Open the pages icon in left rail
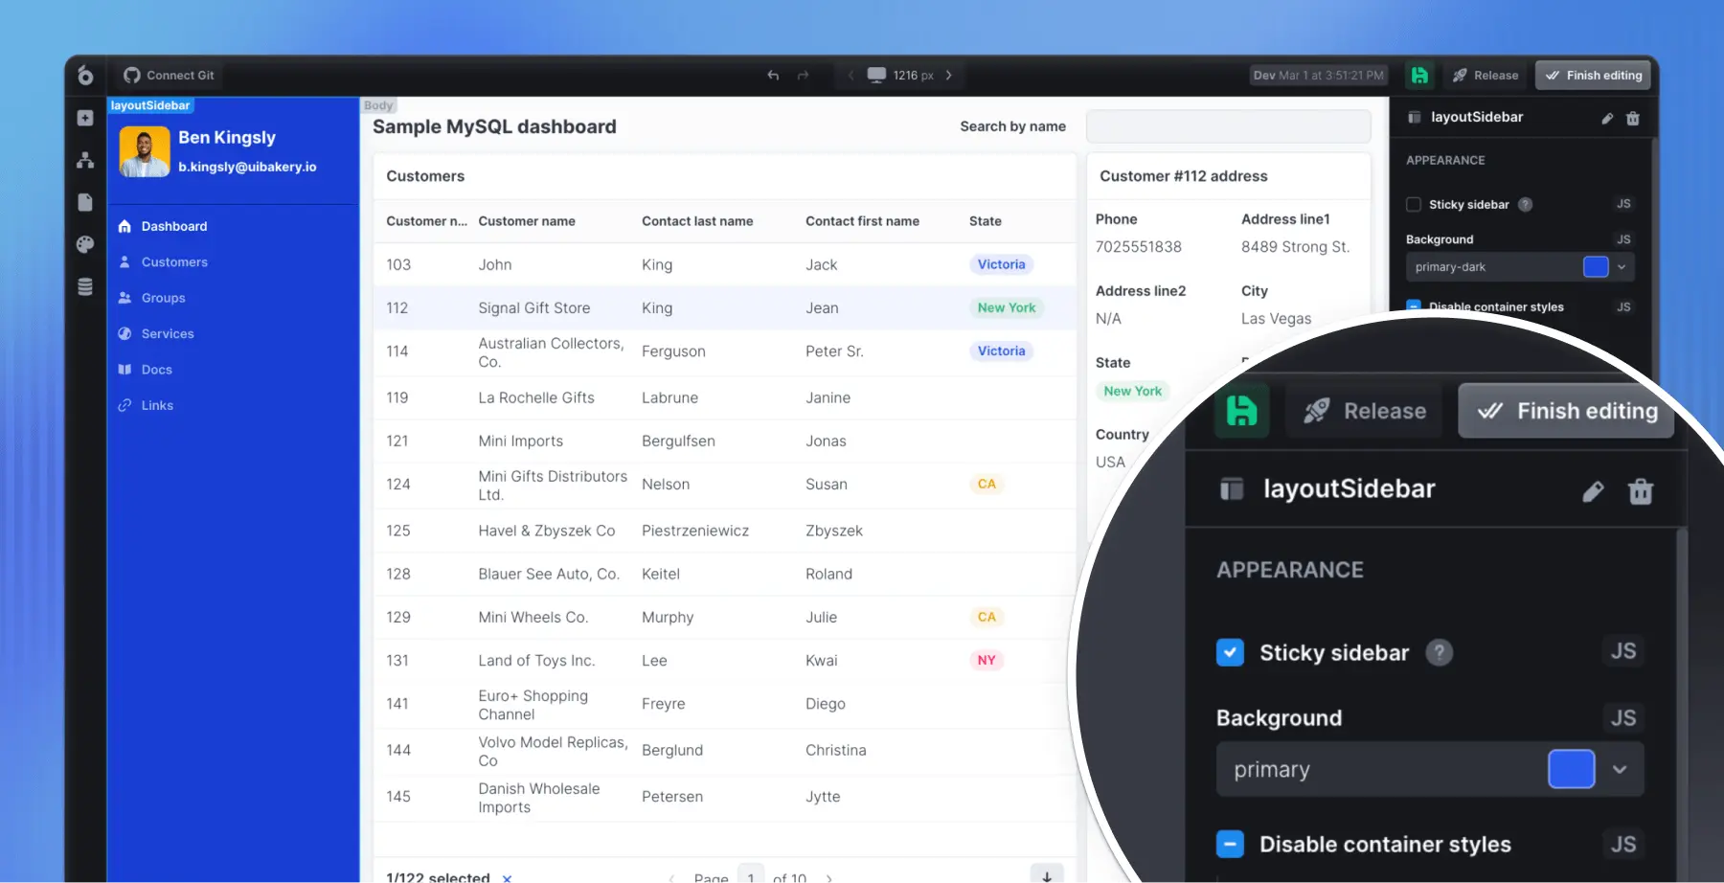 pyautogui.click(x=85, y=202)
